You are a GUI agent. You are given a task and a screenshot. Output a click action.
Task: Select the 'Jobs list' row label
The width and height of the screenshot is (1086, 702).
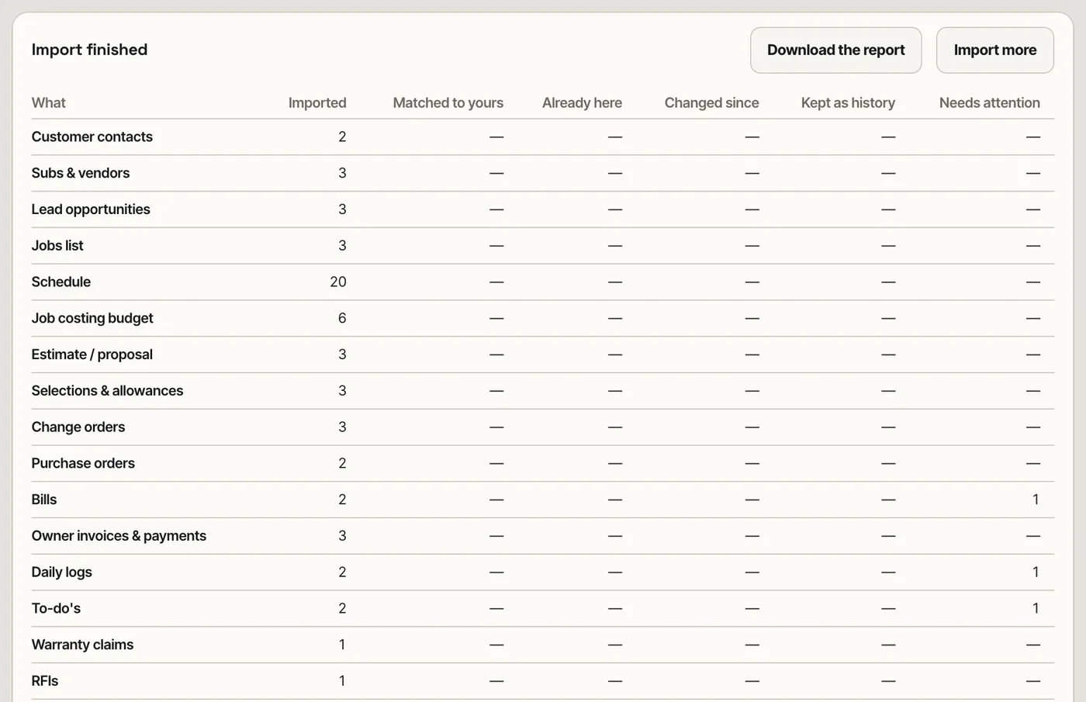tap(57, 246)
